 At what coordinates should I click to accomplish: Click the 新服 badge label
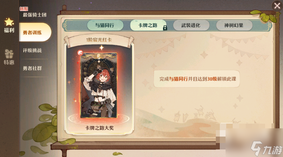pyautogui.click(x=24, y=9)
